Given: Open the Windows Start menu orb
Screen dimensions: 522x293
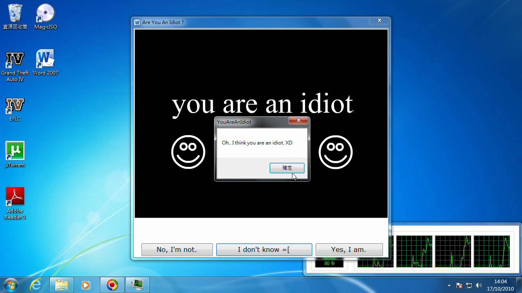Looking at the screenshot, I should pyautogui.click(x=11, y=285).
